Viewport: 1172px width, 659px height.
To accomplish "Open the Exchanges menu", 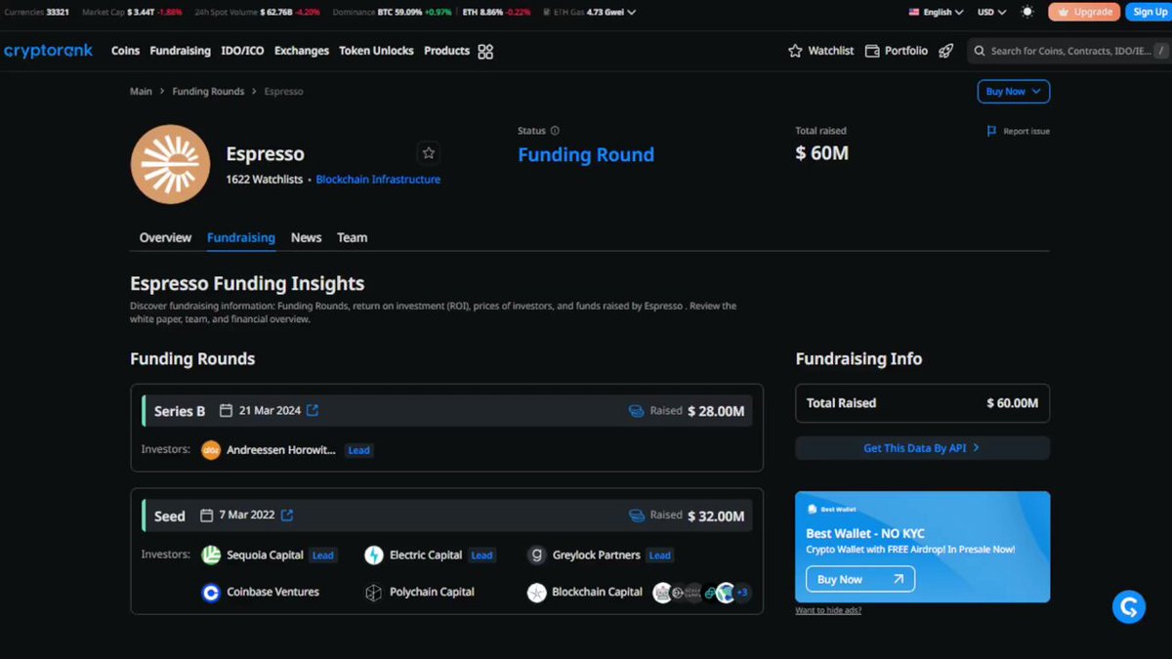I will point(302,51).
